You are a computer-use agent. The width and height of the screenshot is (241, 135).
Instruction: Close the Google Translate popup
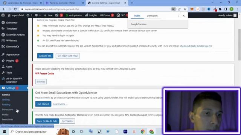pyautogui.click(x=183, y=16)
